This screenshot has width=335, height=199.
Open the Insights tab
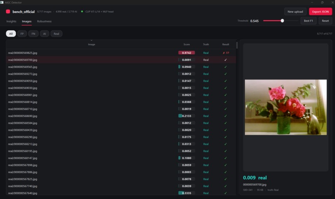point(11,21)
